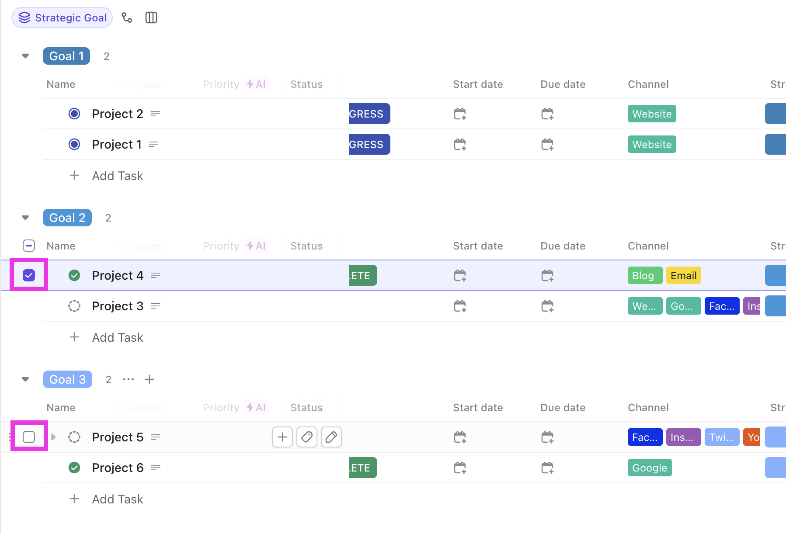The height and width of the screenshot is (534, 786).
Task: Collapse the Goal 3 group
Action: [25, 379]
